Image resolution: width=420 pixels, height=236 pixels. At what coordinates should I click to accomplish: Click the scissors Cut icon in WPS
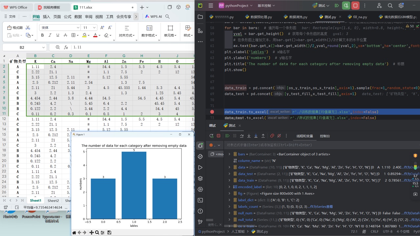click(28, 28)
